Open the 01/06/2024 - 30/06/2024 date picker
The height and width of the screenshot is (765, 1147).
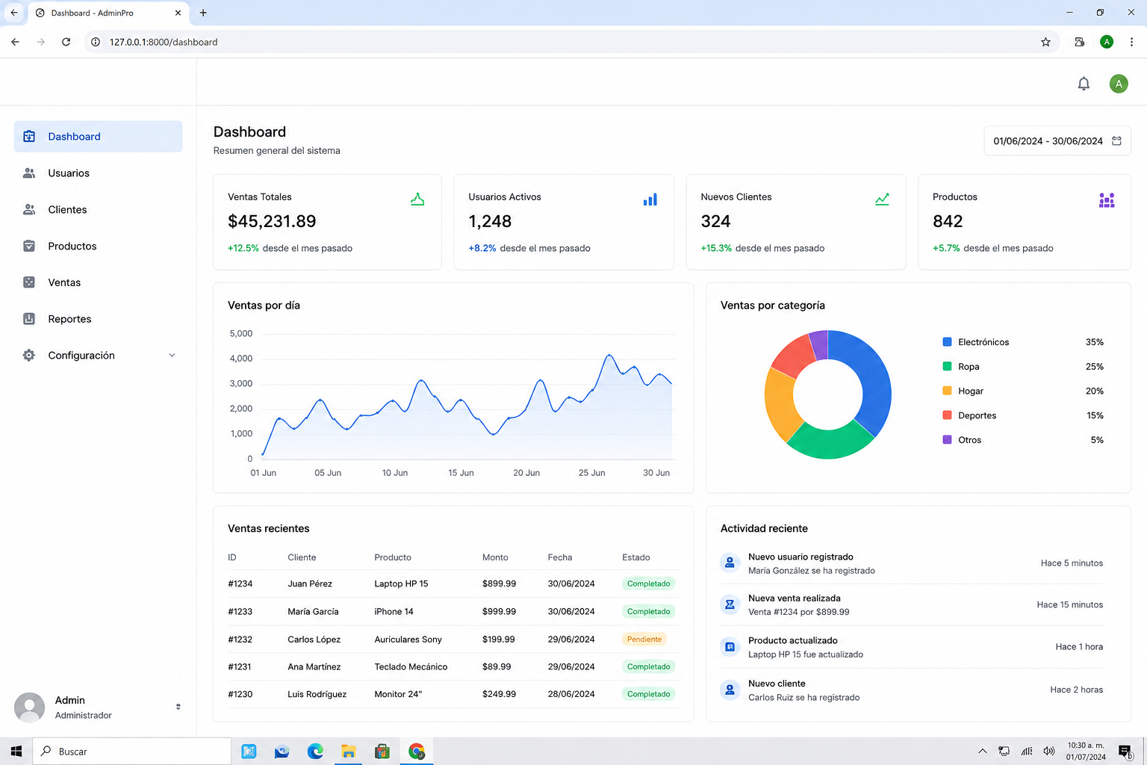pyautogui.click(x=1057, y=140)
